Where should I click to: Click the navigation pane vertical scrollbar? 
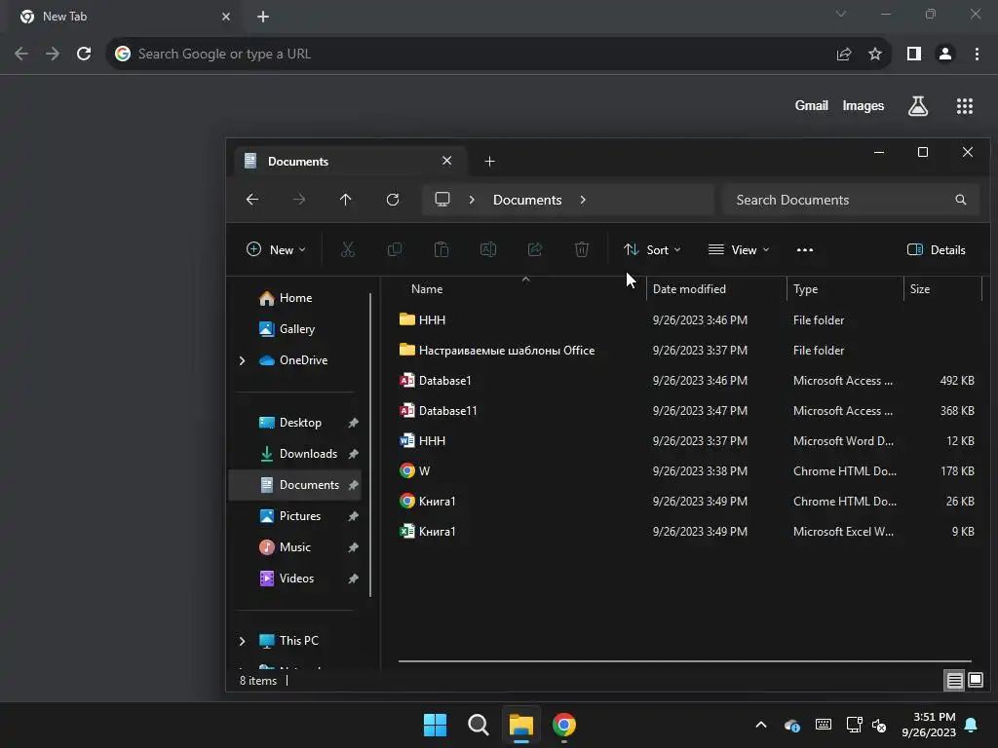370,445
